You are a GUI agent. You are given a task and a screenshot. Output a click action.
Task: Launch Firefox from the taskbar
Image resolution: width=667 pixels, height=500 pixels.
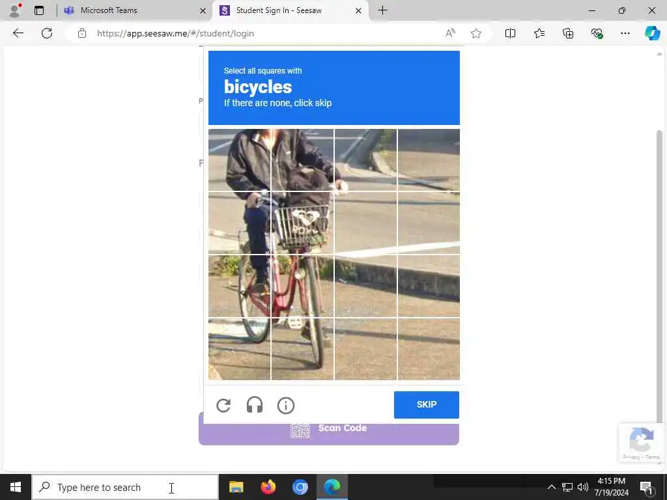tap(268, 487)
